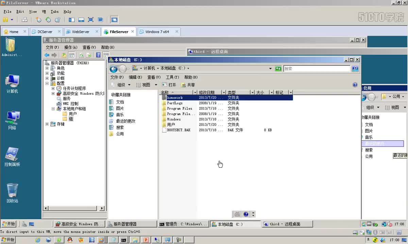Image resolution: width=408 pixels, height=244 pixels.
Task: Click refresh icon in 服务器管理器 toolbar
Action: (x=81, y=55)
